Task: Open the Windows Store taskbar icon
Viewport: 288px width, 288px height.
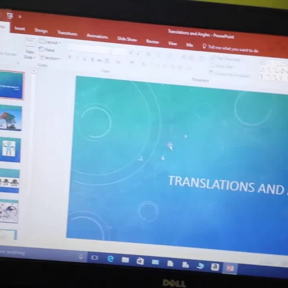Action: coord(140,261)
